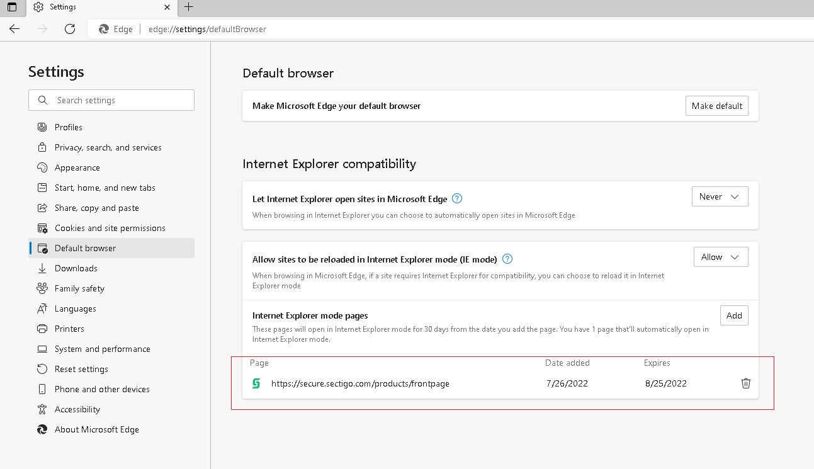The width and height of the screenshot is (814, 469).
Task: Open Languages settings
Action: tap(111, 308)
